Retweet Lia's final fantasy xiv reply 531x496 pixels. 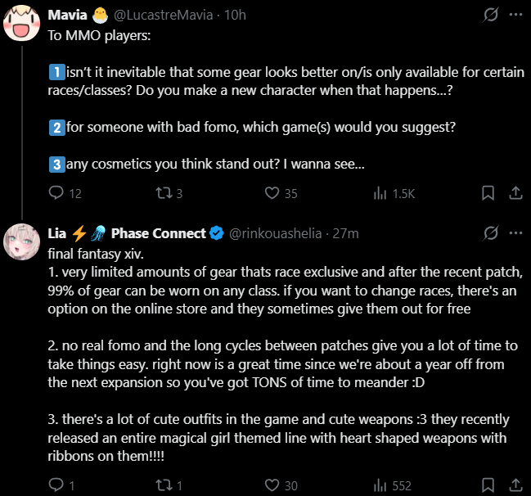click(x=162, y=485)
